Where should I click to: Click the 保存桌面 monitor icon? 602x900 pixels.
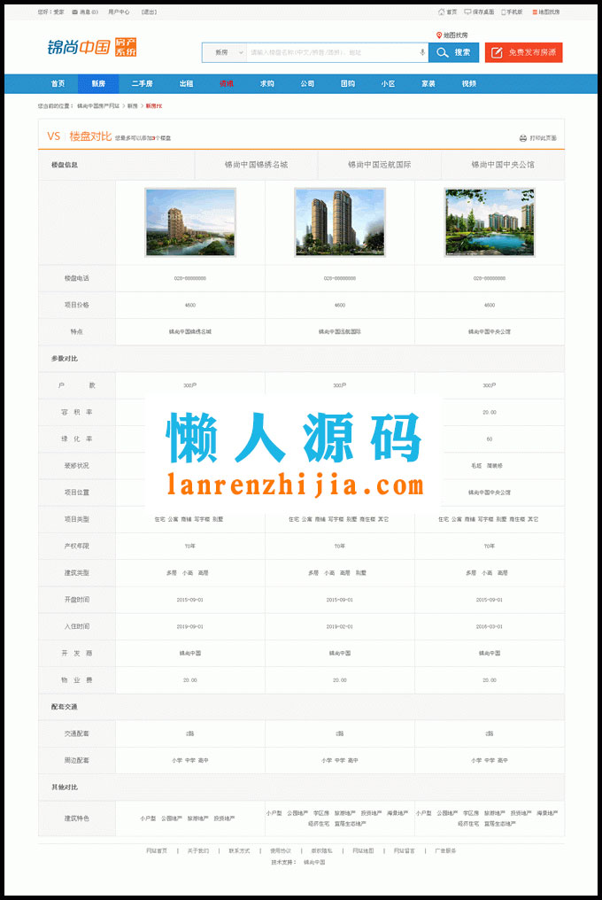pos(467,12)
